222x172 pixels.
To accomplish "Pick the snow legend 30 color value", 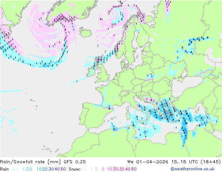I will (122, 169).
